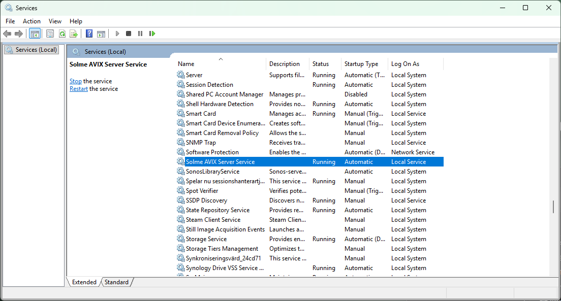This screenshot has height=301, width=561.
Task: Click the vertical scrollbar thumb of services list
Action: click(x=553, y=207)
